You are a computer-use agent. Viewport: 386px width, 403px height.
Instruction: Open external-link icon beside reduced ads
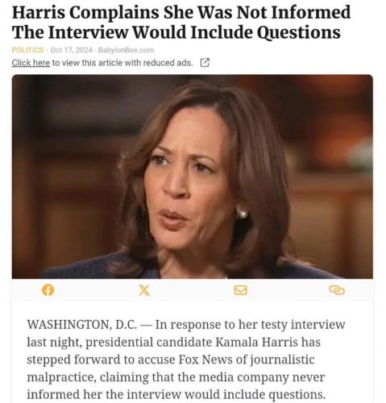point(205,63)
